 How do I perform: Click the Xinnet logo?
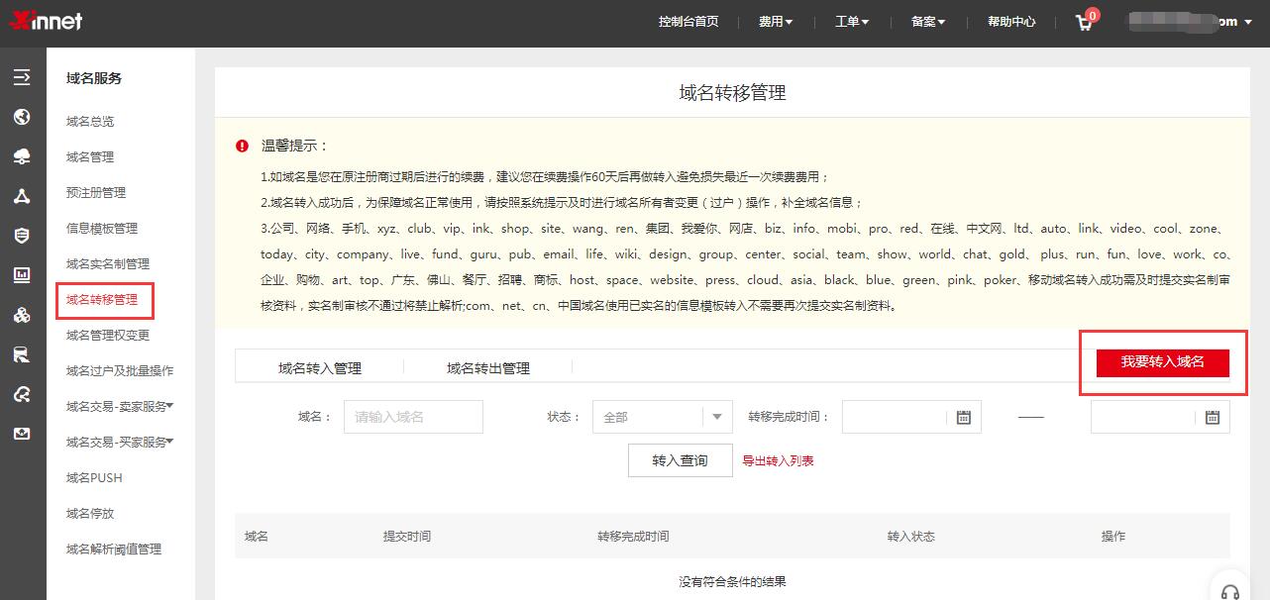coord(46,21)
